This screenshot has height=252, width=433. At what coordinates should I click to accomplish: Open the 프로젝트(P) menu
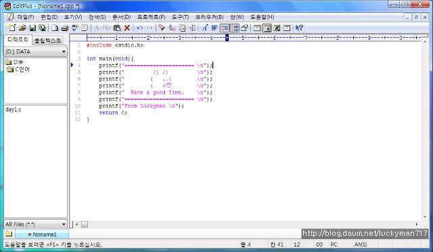151,17
